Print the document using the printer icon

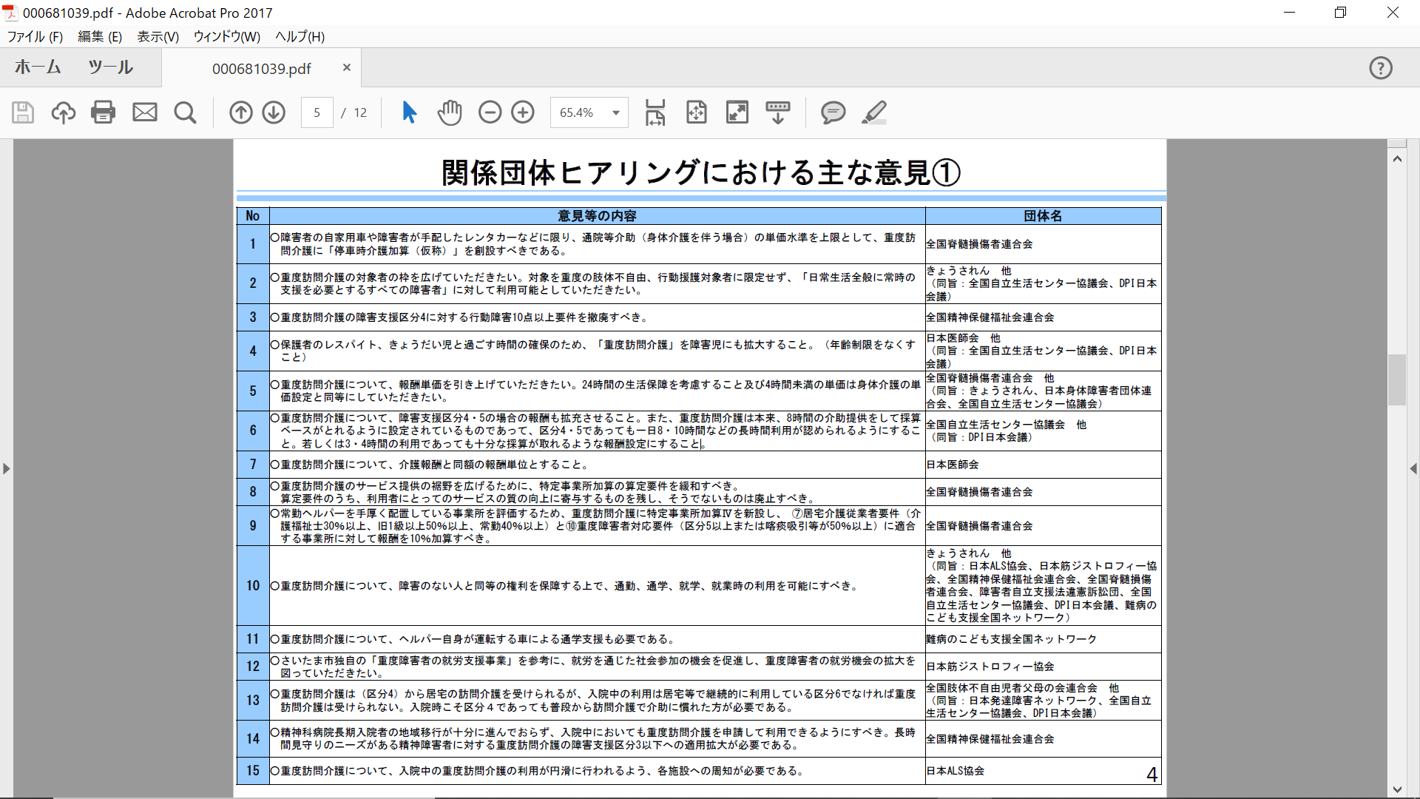[104, 112]
